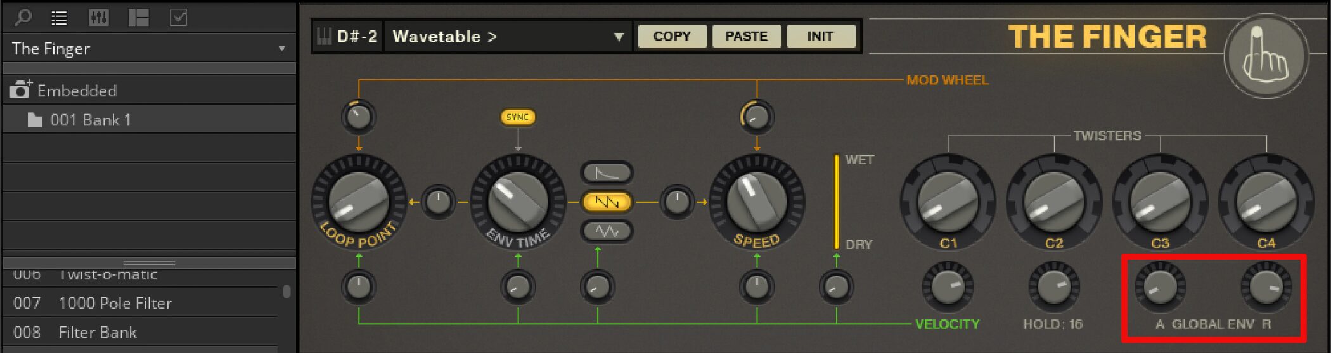Screen dimensions: 1331x353
Task: Click the green VELOCITY label
Action: tap(947, 324)
